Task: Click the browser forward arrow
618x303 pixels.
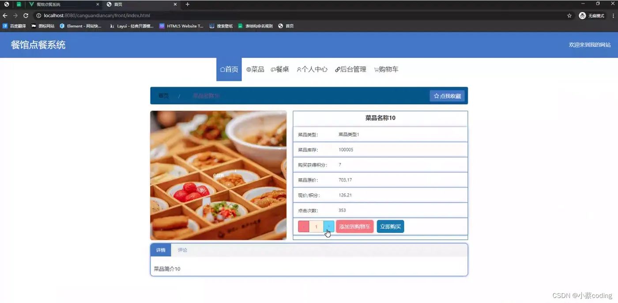Action: point(15,15)
